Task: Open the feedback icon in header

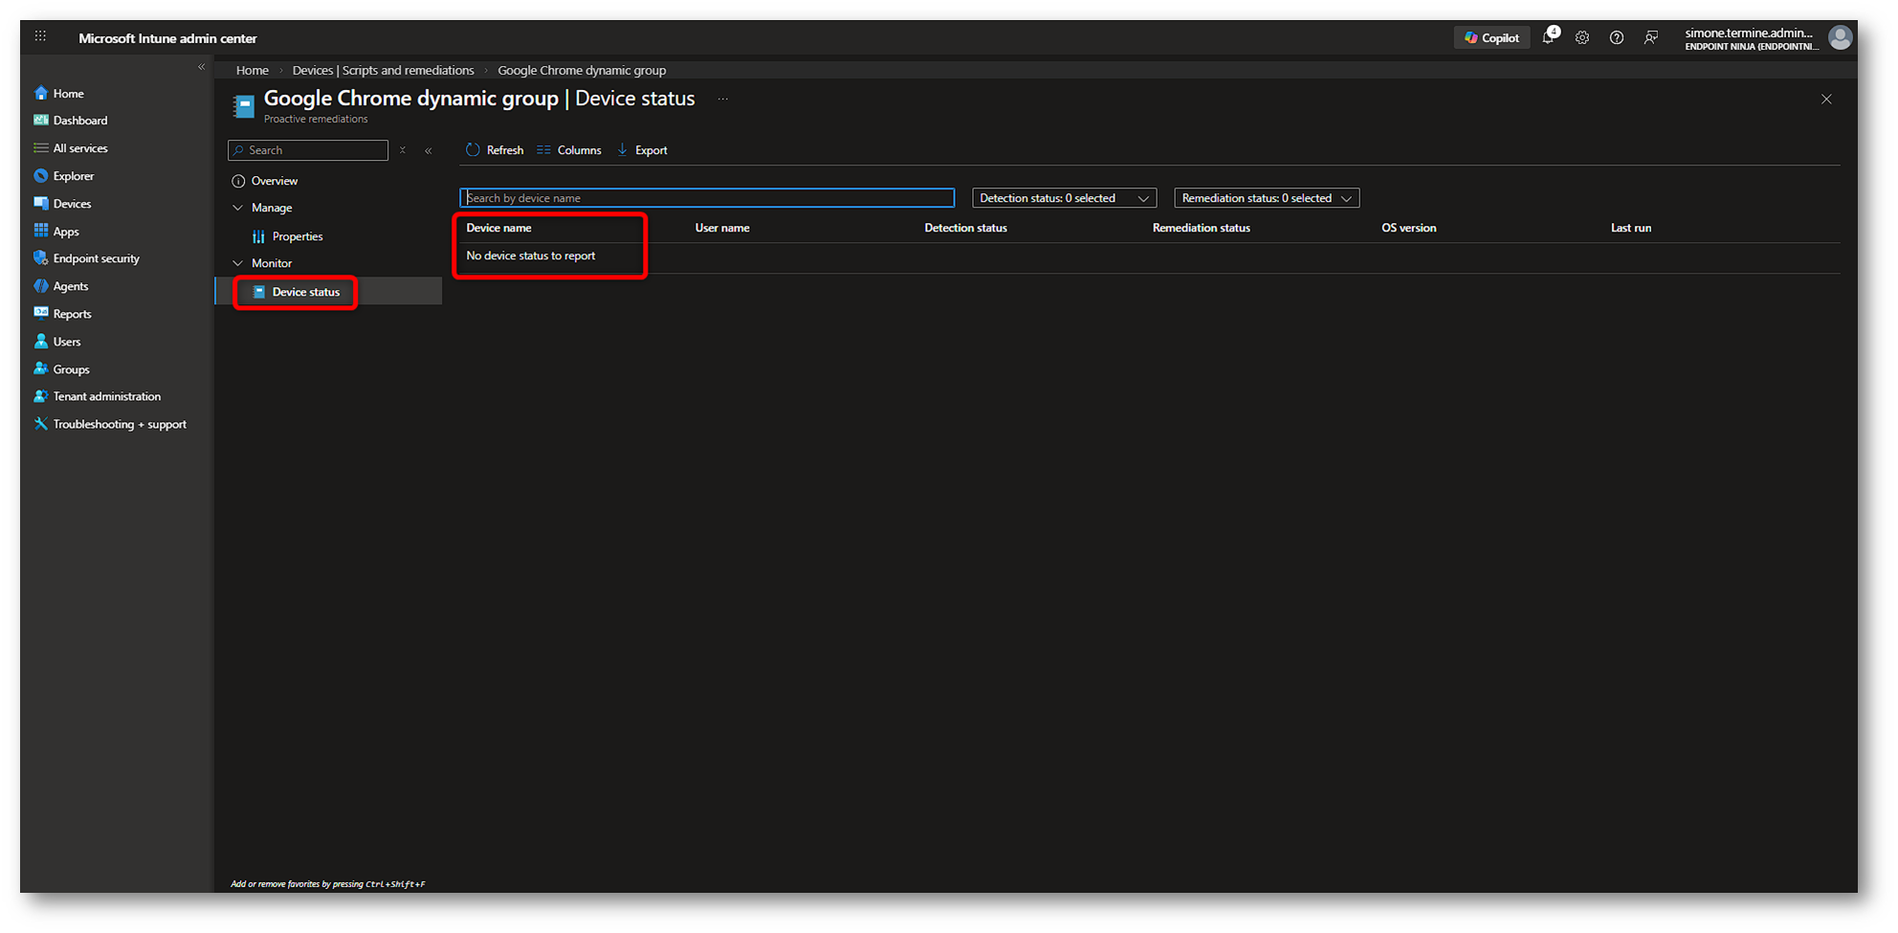Action: [x=1650, y=38]
